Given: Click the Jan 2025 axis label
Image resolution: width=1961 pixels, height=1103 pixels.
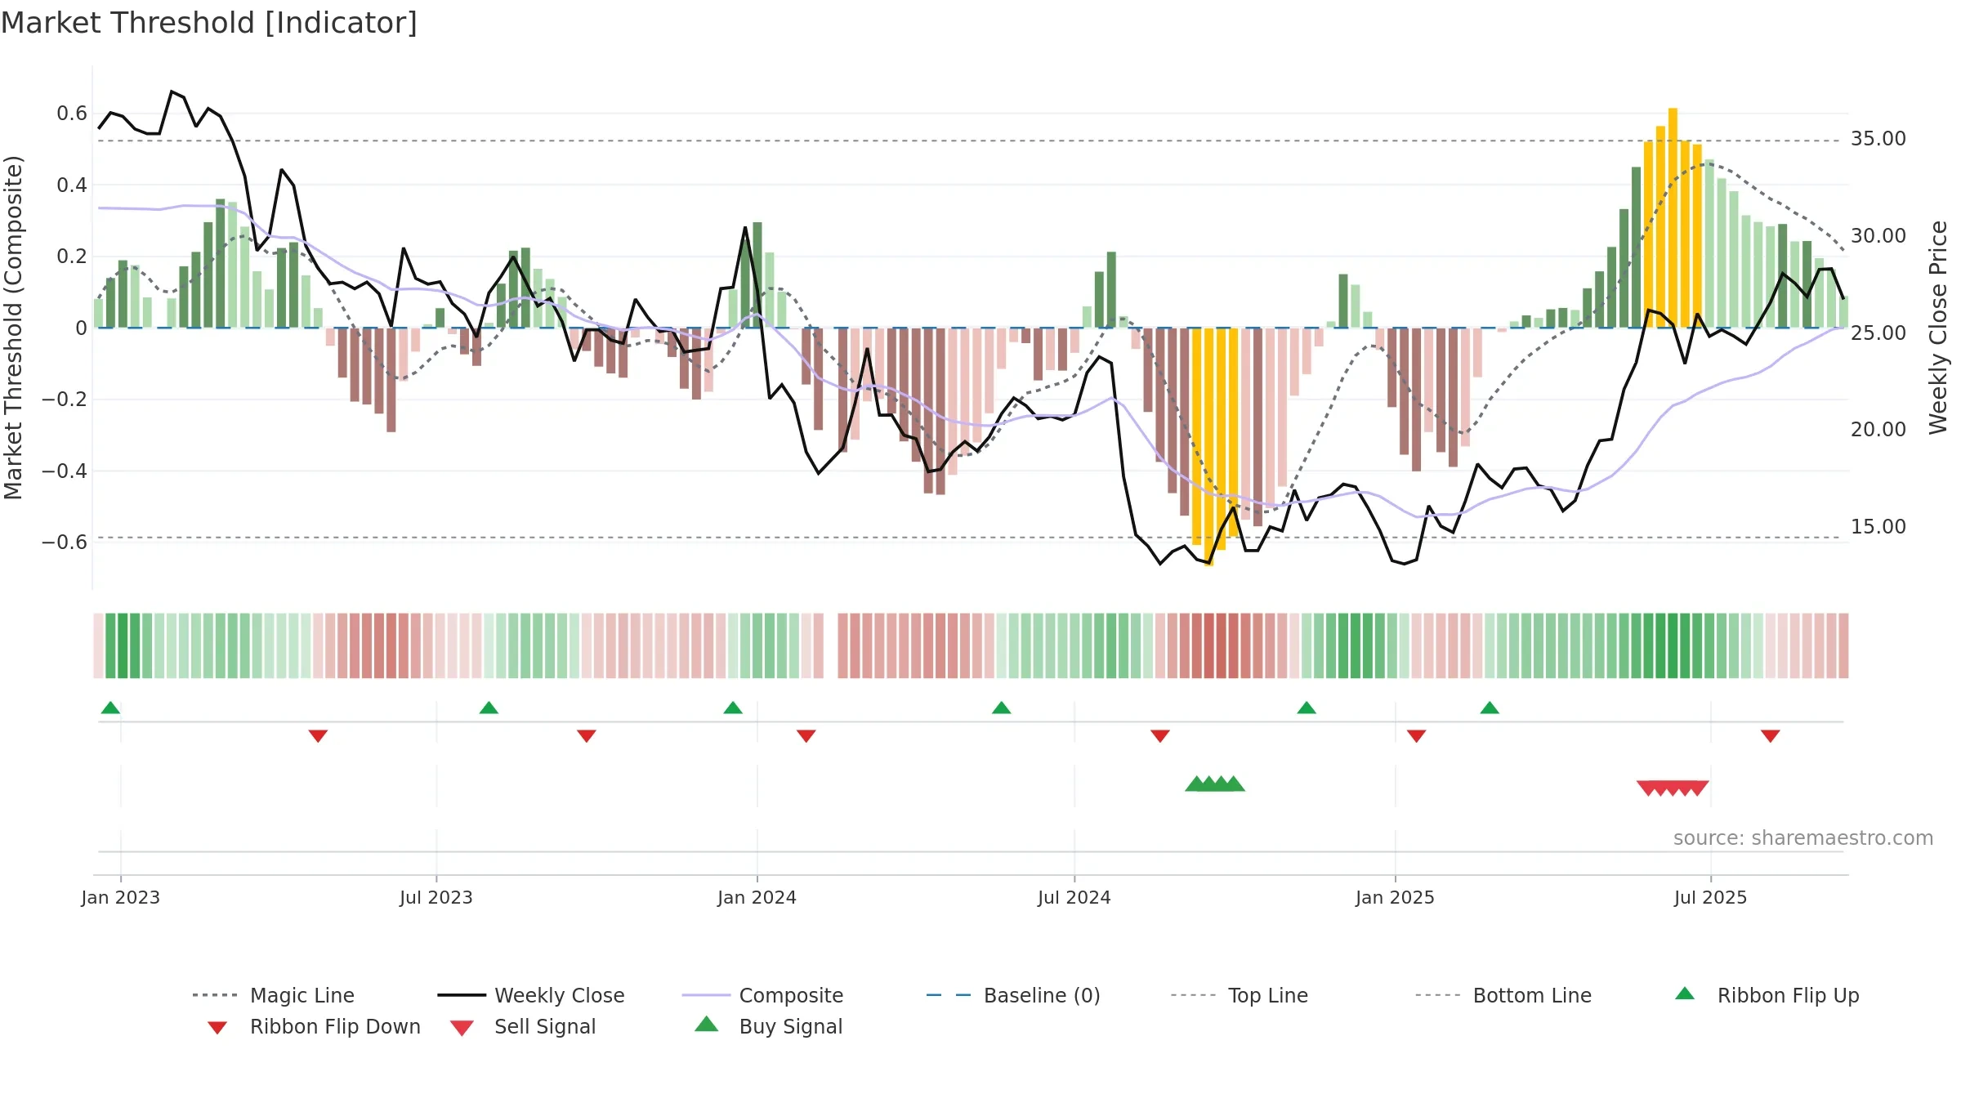Looking at the screenshot, I should click(1395, 897).
